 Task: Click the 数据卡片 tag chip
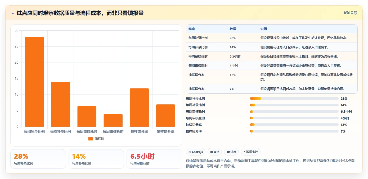point(251,152)
